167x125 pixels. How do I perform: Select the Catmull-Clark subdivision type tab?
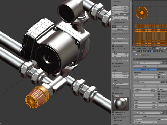tap(145, 69)
